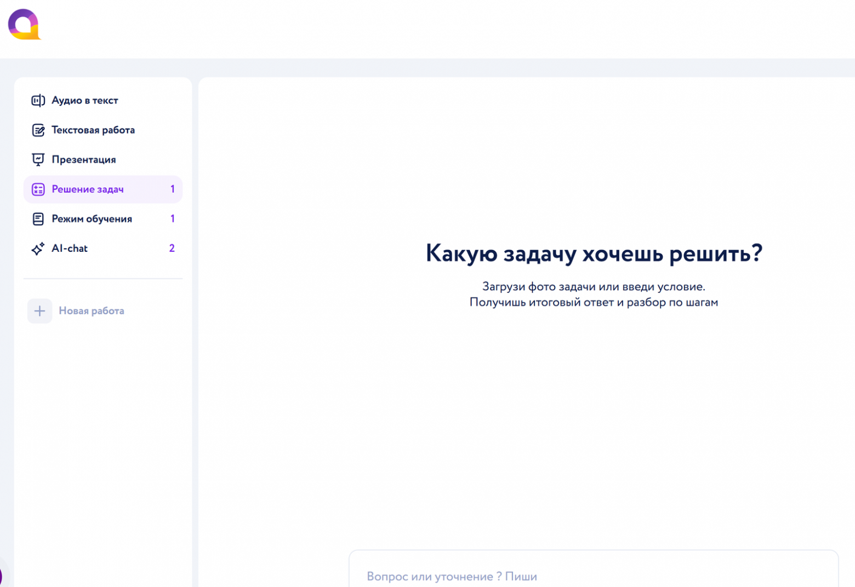
Task: Switch to Режим обучения
Action: pyautogui.click(x=103, y=219)
